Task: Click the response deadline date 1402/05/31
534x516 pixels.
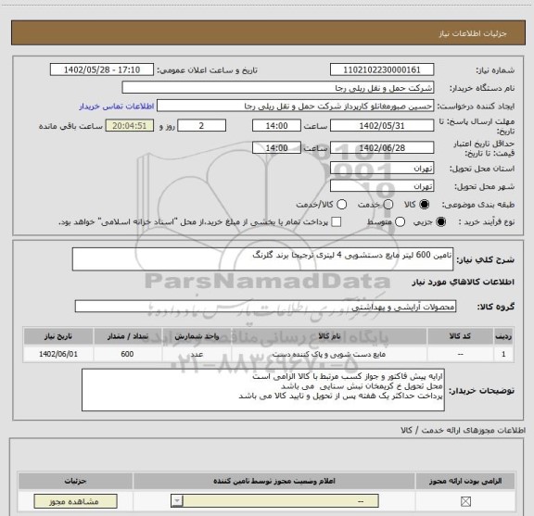Action: [x=382, y=126]
